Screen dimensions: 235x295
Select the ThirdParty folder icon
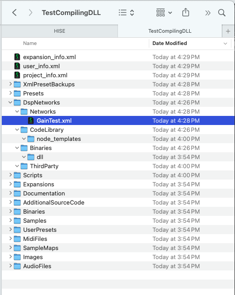(x=24, y=166)
